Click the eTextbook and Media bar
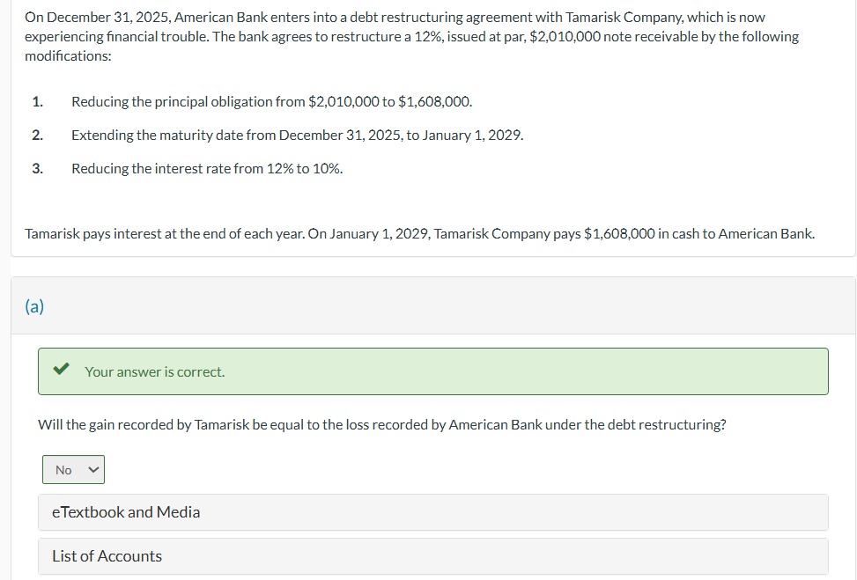Screen dimensions: 857x580 pyautogui.click(x=126, y=511)
